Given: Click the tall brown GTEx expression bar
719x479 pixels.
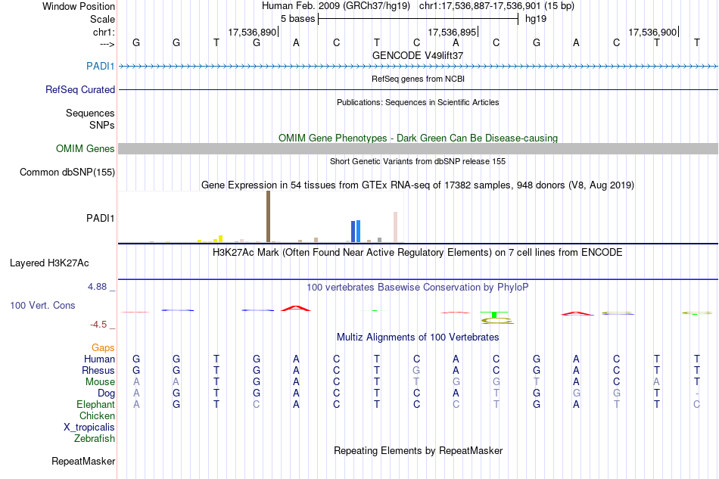Looking at the screenshot, I should tap(268, 216).
